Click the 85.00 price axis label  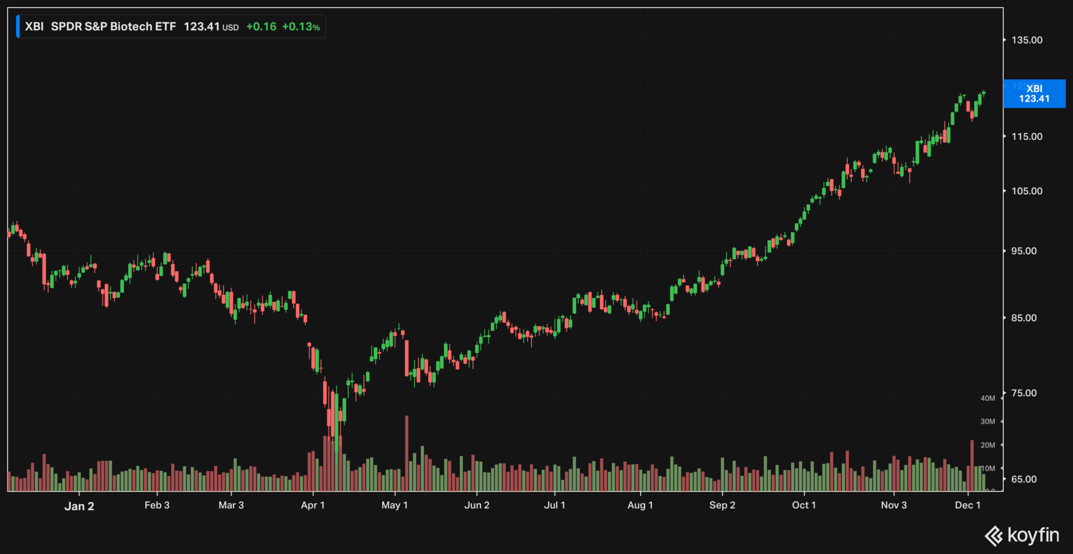[x=1024, y=318]
